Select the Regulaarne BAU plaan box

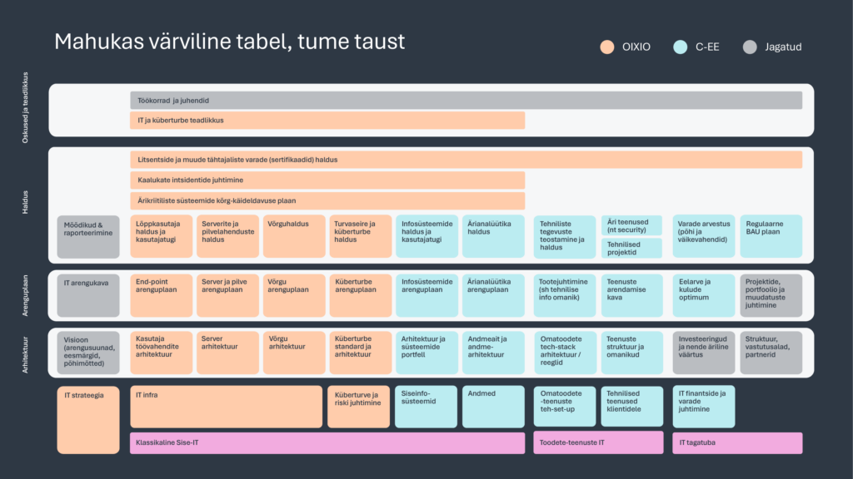pyautogui.click(x=771, y=236)
